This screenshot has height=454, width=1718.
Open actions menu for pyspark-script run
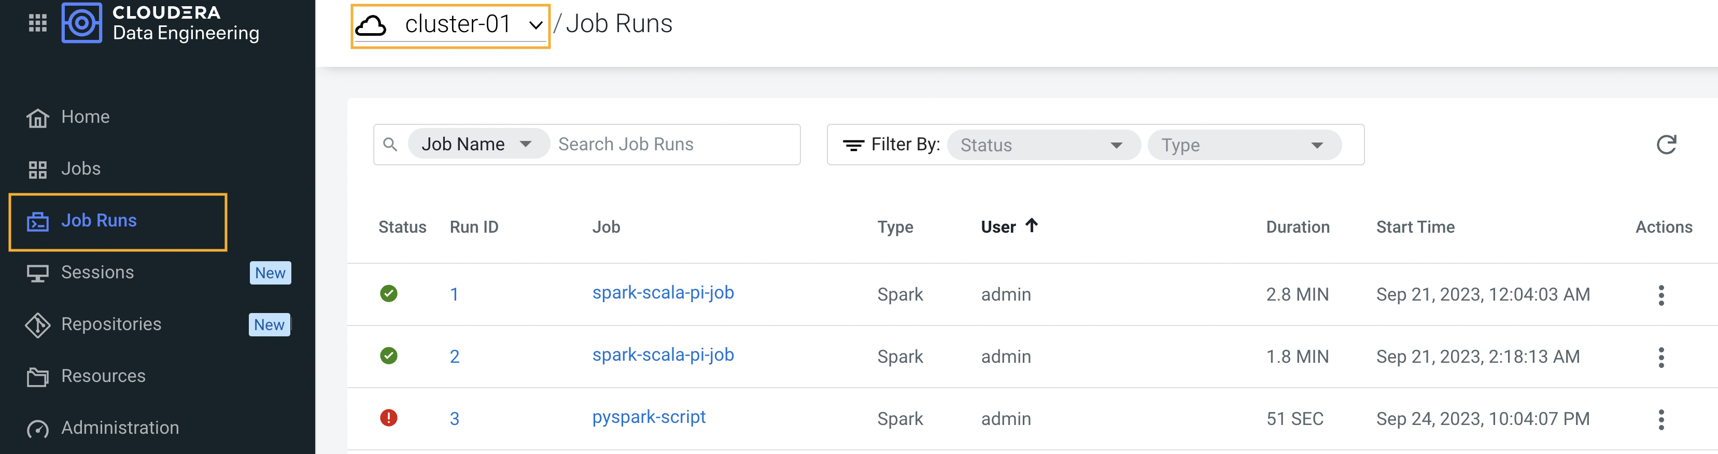[x=1660, y=419]
